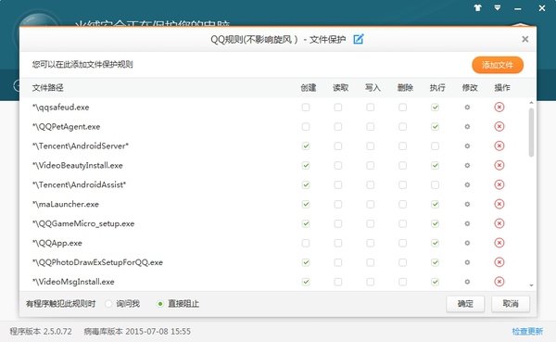Enable 删除 for *\QQGameMicro_setup.exe

click(x=402, y=223)
